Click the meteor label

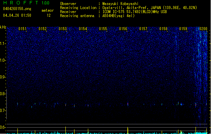(48, 10)
